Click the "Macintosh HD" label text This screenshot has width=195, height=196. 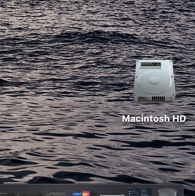pyautogui.click(x=154, y=119)
